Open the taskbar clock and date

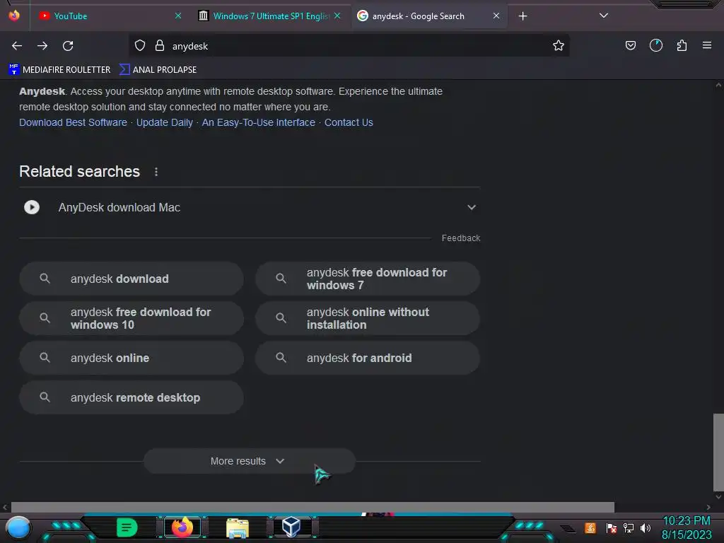(x=687, y=527)
